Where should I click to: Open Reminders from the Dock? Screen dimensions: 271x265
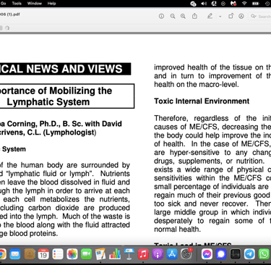pyautogui.click(x=58, y=254)
